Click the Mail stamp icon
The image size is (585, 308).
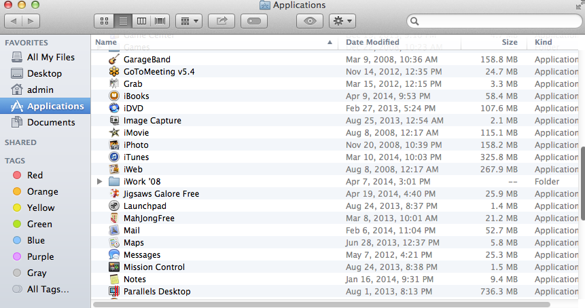tap(113, 231)
